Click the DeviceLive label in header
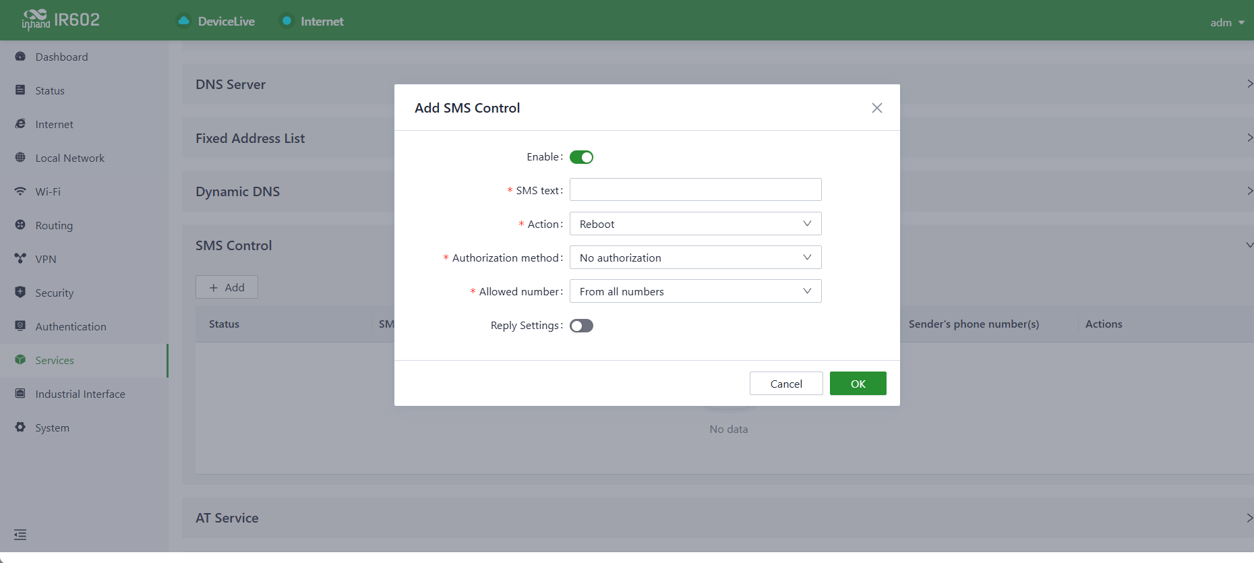1254x563 pixels. [227, 22]
